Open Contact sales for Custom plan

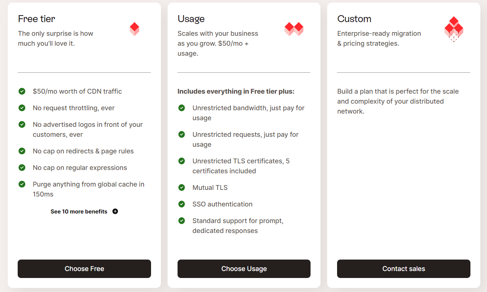[404, 269]
